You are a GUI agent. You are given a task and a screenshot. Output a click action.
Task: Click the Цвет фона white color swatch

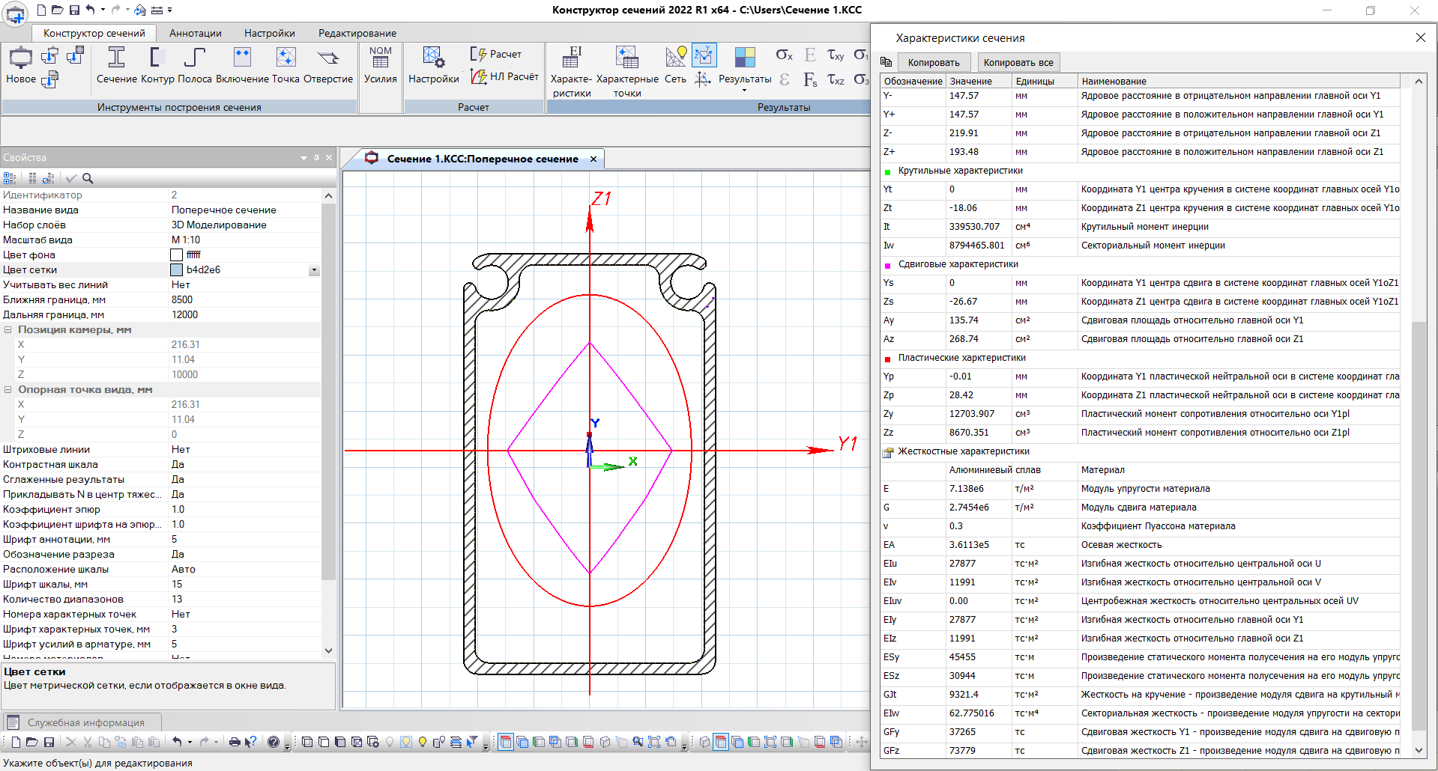tap(177, 255)
